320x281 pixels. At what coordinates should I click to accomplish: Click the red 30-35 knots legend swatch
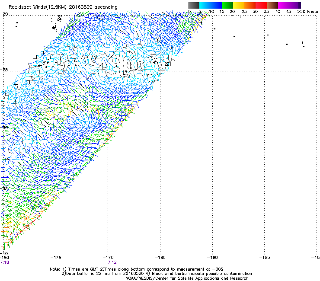[261, 5]
